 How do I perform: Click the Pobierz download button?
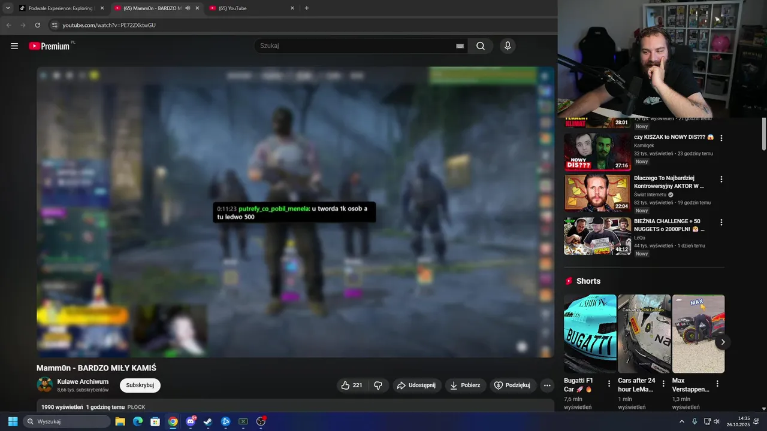pyautogui.click(x=466, y=386)
